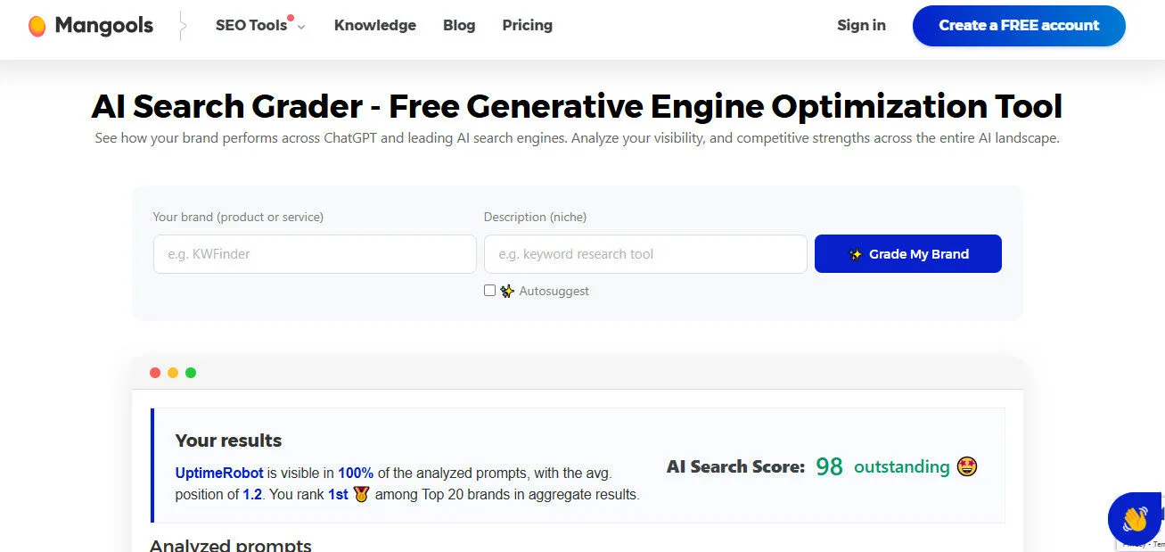Click the outstanding score value 98
This screenshot has width=1165, height=552.
tap(828, 466)
